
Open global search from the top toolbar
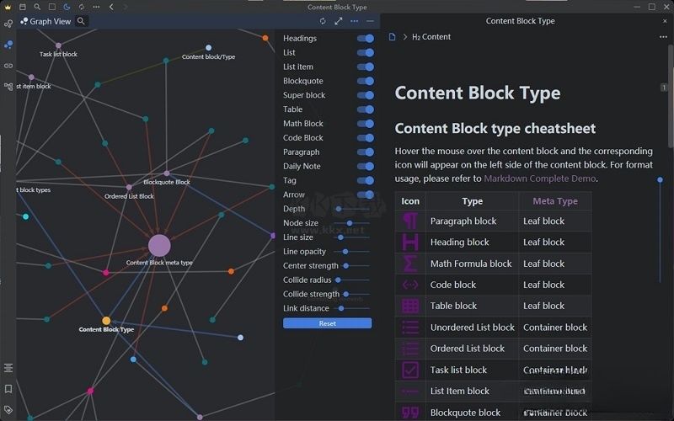pyautogui.click(x=37, y=7)
